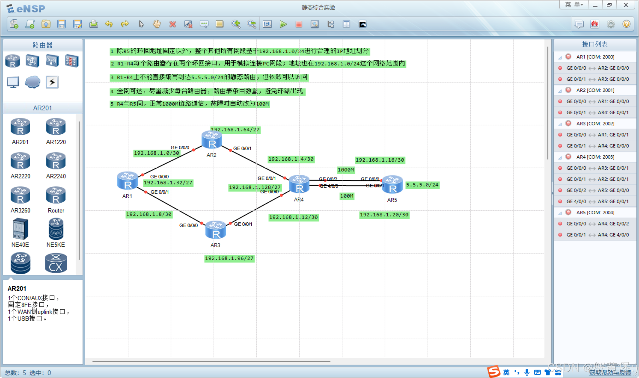Viewport: 639px width, 378px height.
Task: Select the wireless WLAN device category icon
Action: [52, 61]
